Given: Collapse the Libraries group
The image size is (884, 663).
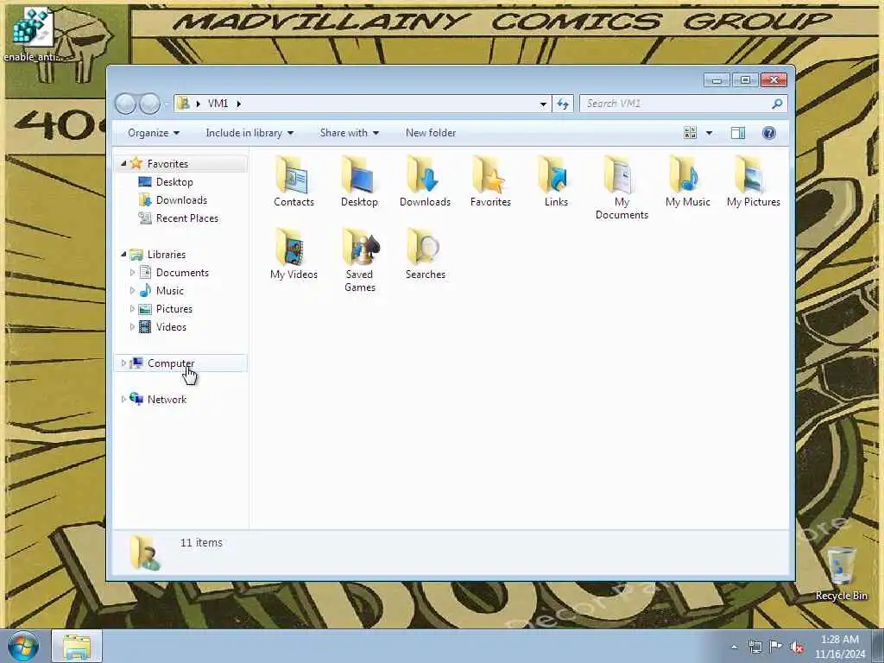Looking at the screenshot, I should 123,255.
